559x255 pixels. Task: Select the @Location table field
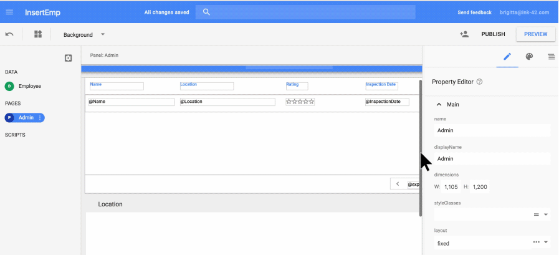pos(227,102)
